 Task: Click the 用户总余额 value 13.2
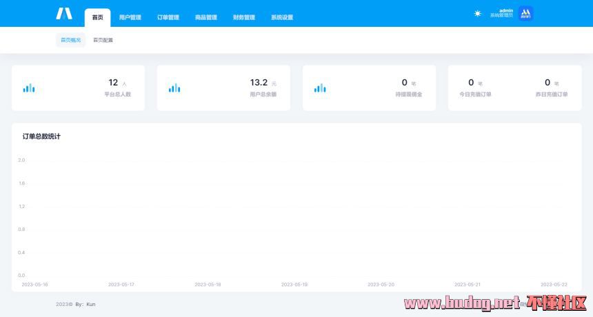pyautogui.click(x=259, y=83)
